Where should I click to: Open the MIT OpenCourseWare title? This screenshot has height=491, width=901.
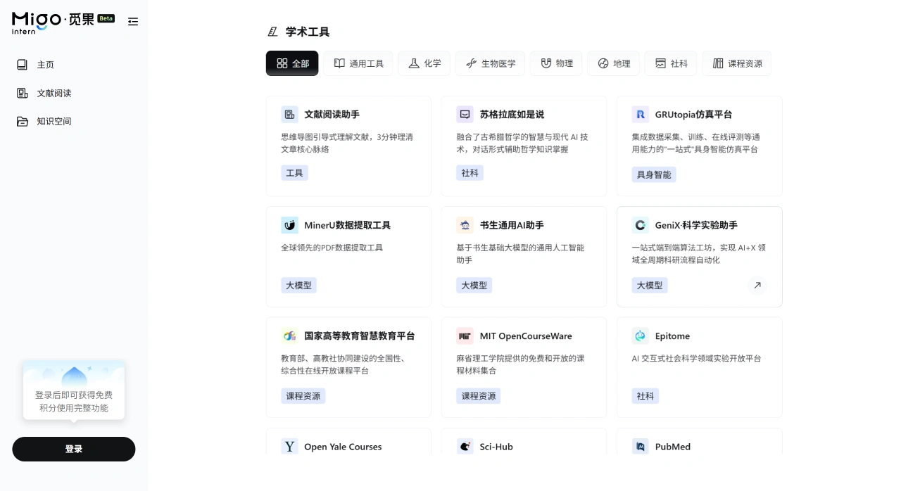point(526,336)
